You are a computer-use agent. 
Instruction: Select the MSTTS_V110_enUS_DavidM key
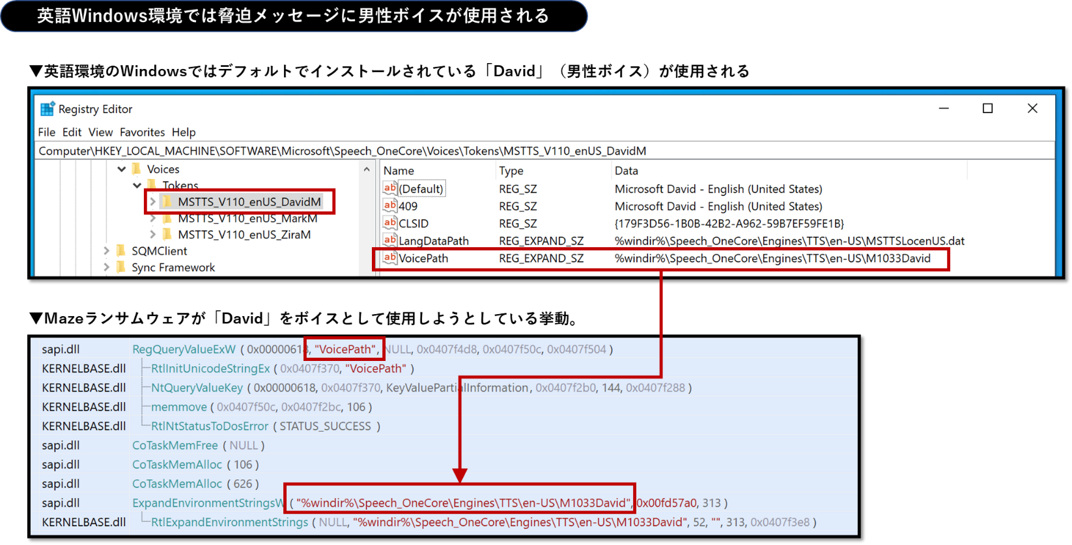point(249,202)
